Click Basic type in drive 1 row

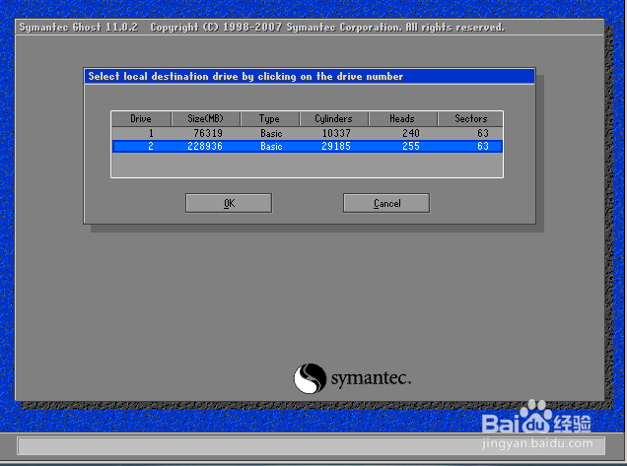coord(271,133)
